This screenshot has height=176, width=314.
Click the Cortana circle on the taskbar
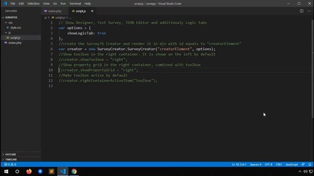point(17,172)
